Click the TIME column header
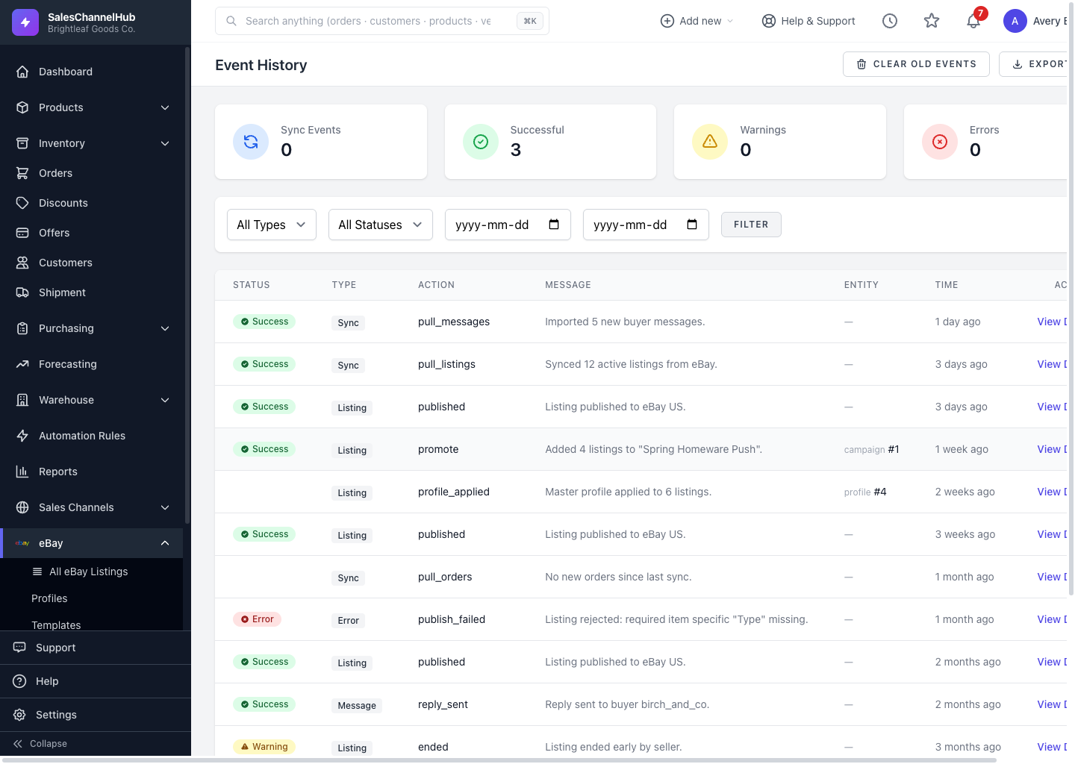The image size is (1075, 764). click(947, 285)
